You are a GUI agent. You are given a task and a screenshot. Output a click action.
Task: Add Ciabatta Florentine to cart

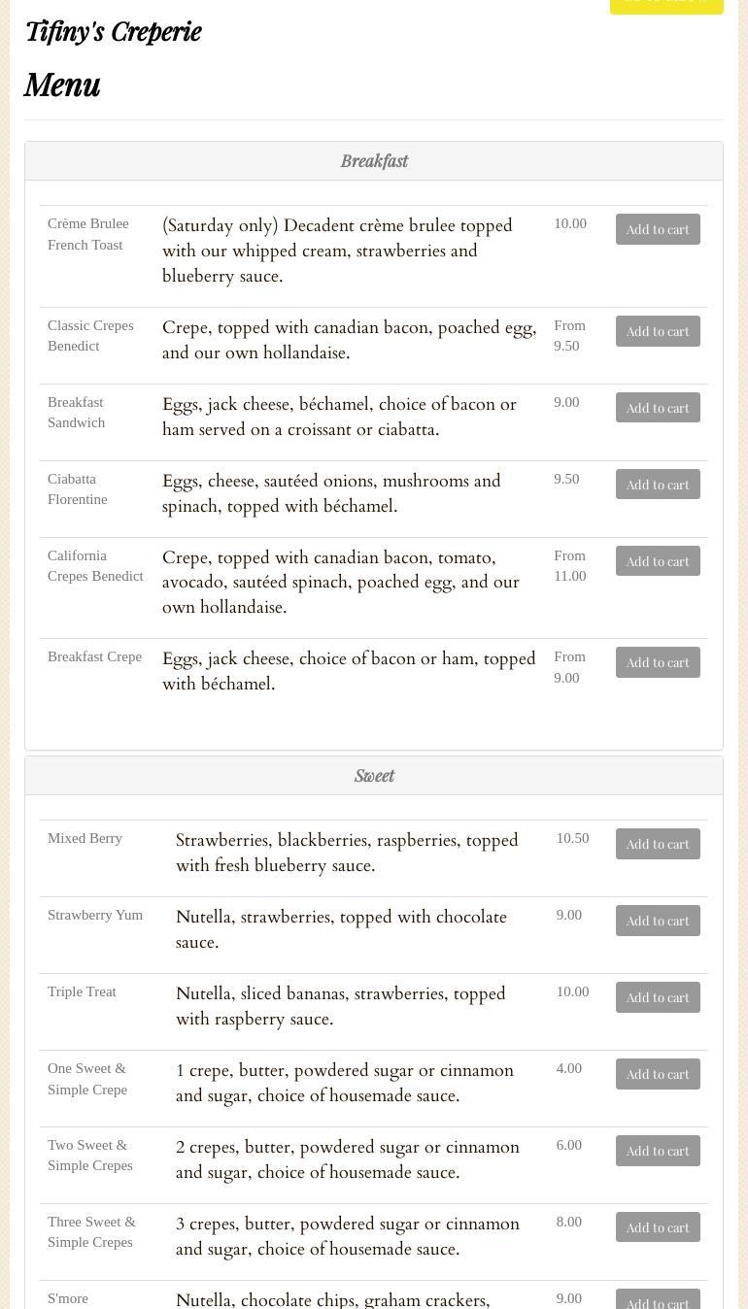(658, 485)
